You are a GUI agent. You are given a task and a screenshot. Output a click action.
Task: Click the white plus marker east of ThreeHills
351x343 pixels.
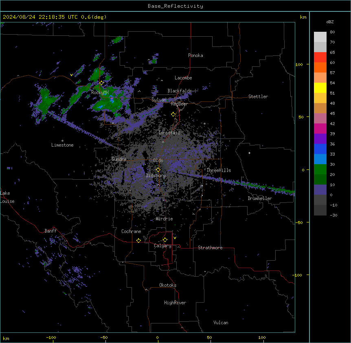(249, 153)
